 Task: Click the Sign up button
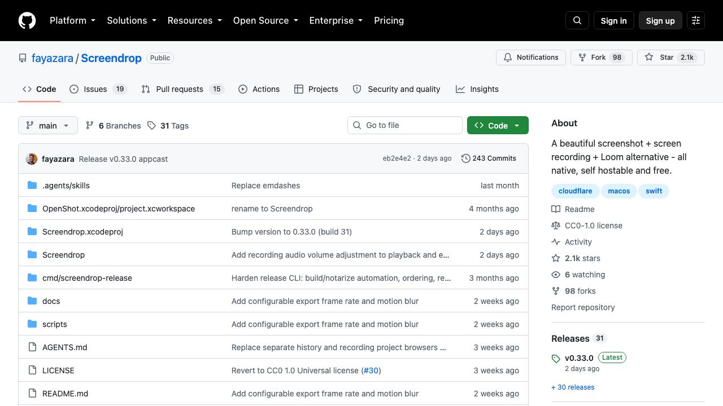660,20
